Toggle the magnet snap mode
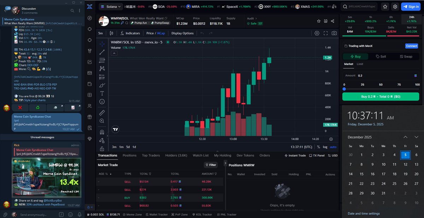The height and width of the screenshot is (218, 424). 102,132
